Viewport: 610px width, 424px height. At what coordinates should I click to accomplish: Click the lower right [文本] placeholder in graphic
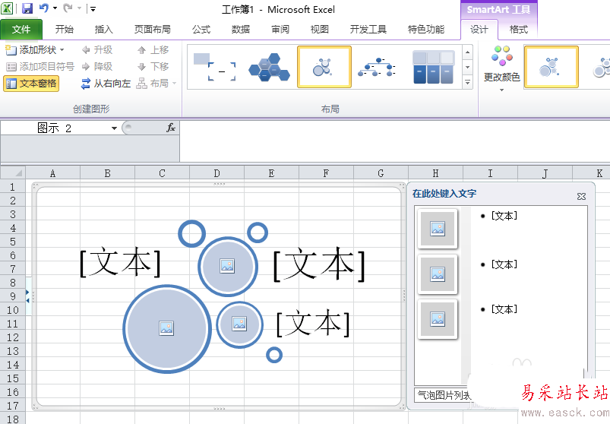coord(313,323)
